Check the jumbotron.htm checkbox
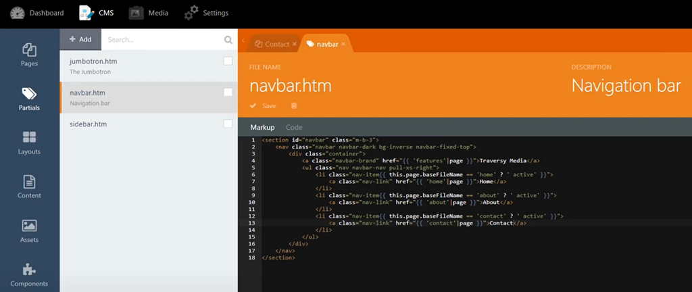Screen dimensions: 692x292 coord(228,62)
